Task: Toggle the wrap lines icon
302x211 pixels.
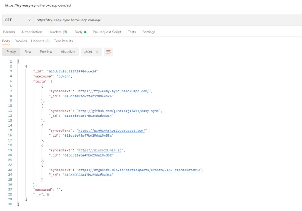Action: click(108, 52)
